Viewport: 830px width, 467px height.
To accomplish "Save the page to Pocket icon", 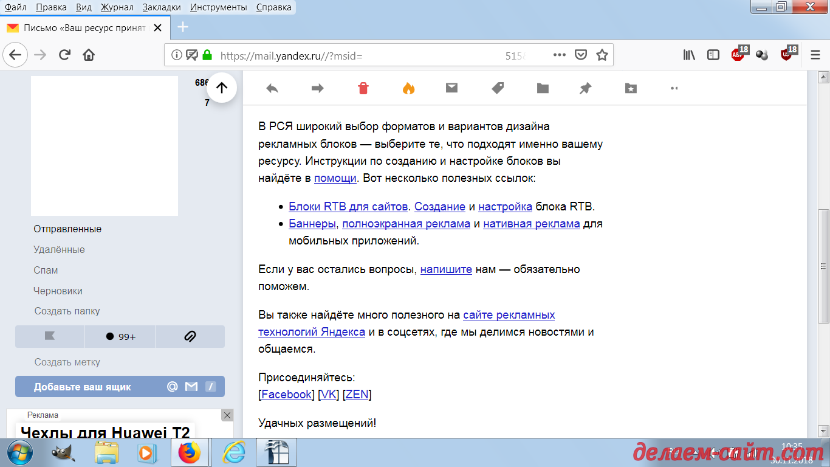I will (x=581, y=55).
